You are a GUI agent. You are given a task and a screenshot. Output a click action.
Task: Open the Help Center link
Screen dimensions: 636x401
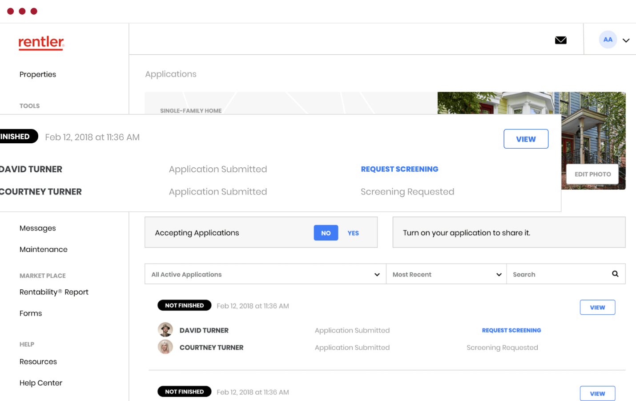coord(41,383)
